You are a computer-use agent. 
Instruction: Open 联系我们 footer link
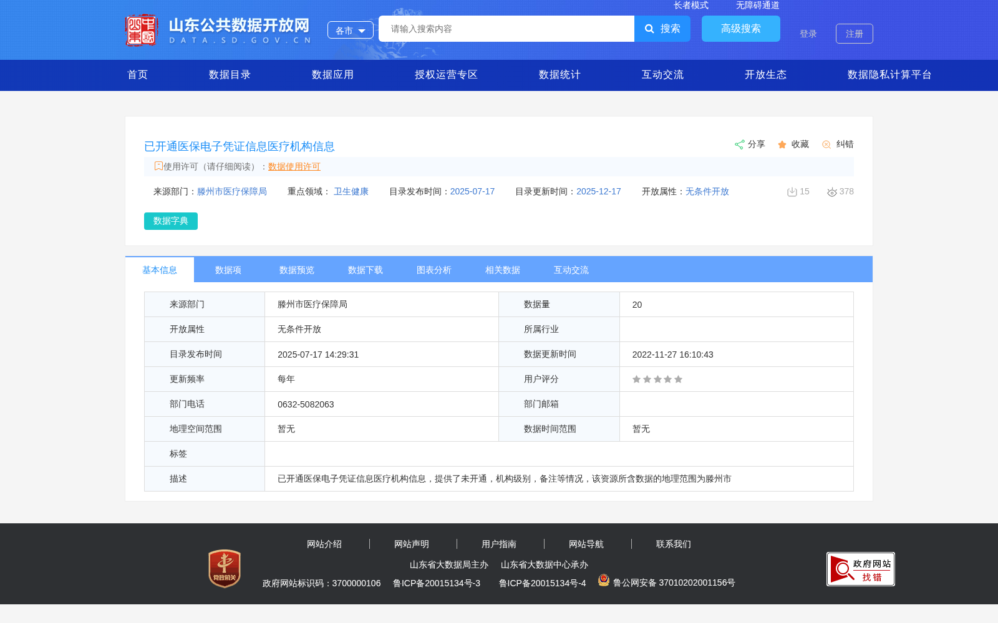[674, 544]
